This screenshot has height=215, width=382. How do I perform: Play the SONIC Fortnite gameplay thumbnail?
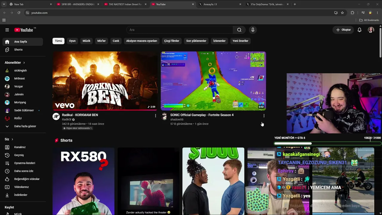tap(213, 81)
